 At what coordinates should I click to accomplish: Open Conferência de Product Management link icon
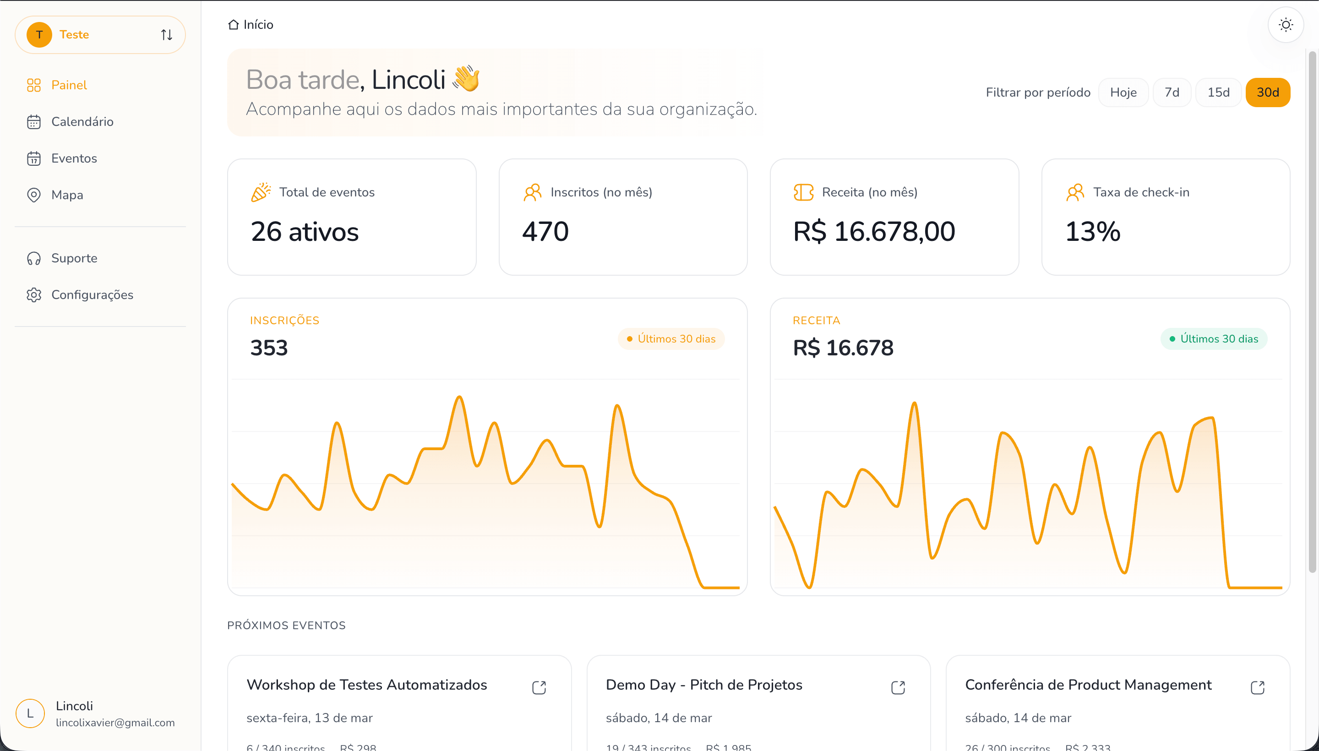point(1257,687)
